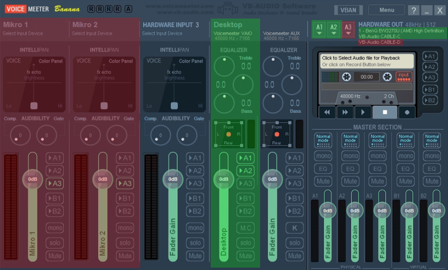Viewport: 448px width, 270px height.
Task: Route cassette playback to B2 bus
Action: coord(430,100)
